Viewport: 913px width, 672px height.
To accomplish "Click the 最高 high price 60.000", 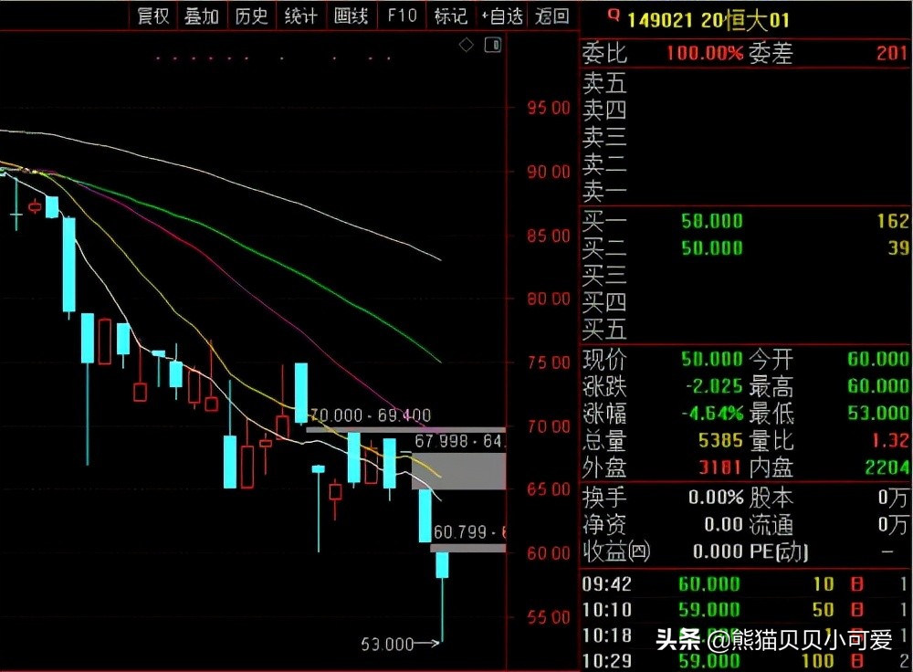I will tap(878, 386).
